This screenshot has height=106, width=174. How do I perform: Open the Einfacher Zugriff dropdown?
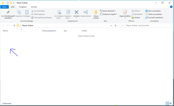click(x=109, y=14)
